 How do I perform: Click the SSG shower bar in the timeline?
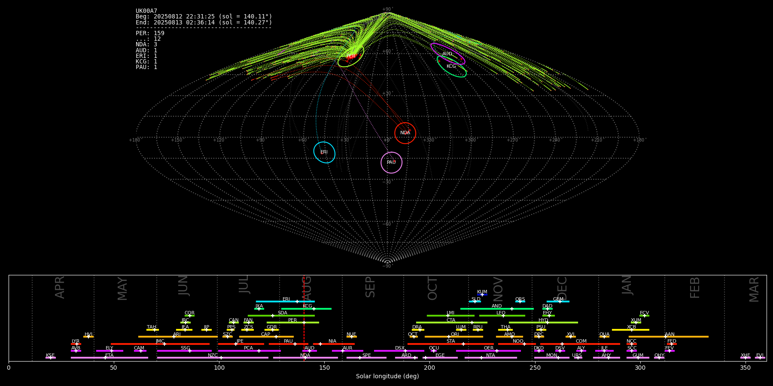184,351
